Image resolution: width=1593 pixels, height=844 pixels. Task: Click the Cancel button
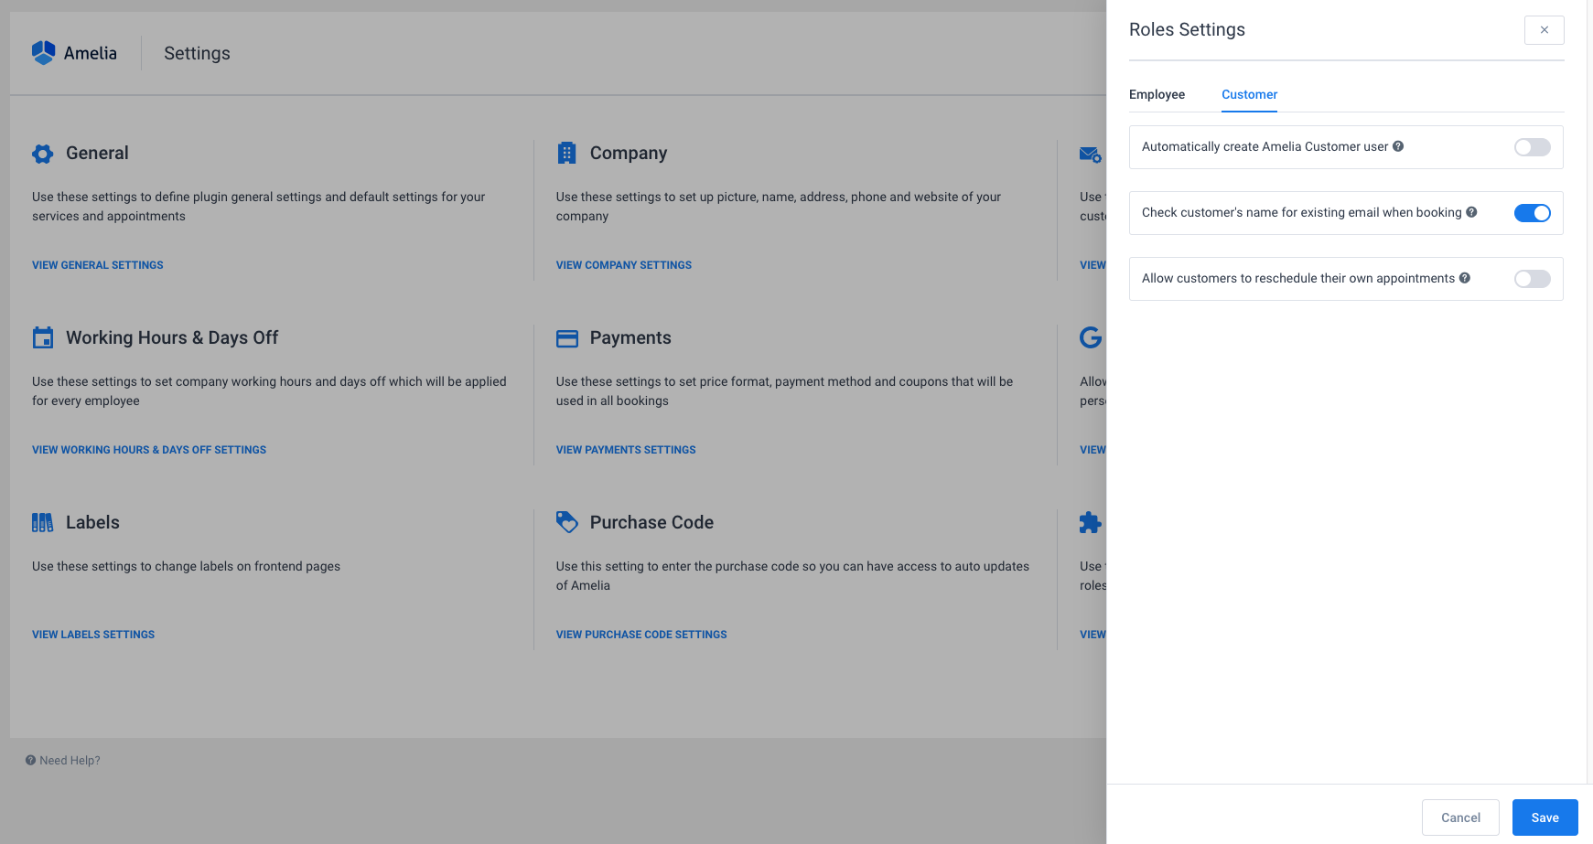[1460, 817]
